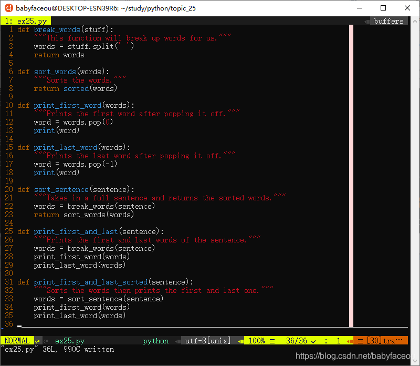The height and width of the screenshot is (366, 420).
Task: Click on line 'words = stuff.split(' ')'
Action: click(x=84, y=46)
